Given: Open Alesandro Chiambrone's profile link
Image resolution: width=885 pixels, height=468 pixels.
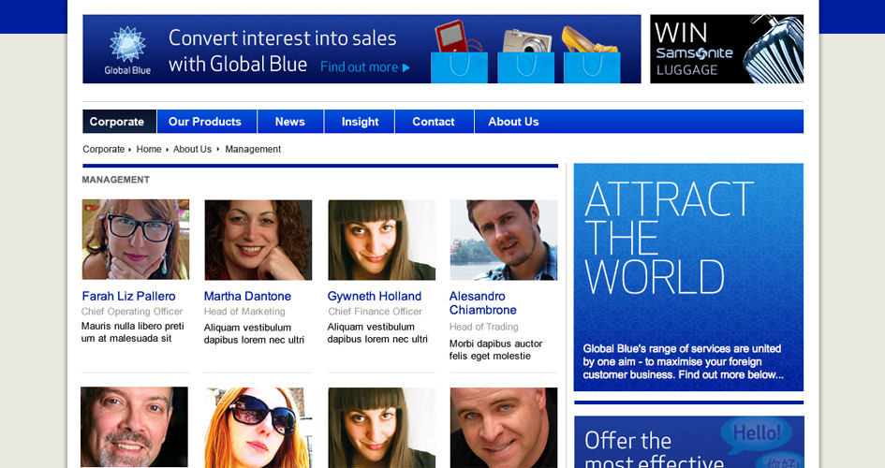Looking at the screenshot, I should [x=482, y=302].
